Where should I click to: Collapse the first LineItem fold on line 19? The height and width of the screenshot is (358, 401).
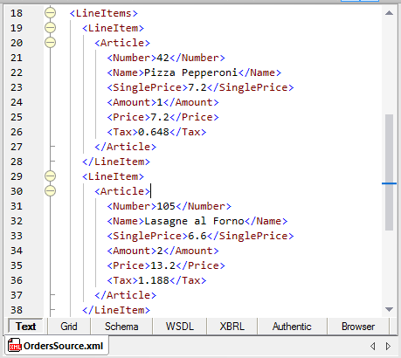coord(51,28)
